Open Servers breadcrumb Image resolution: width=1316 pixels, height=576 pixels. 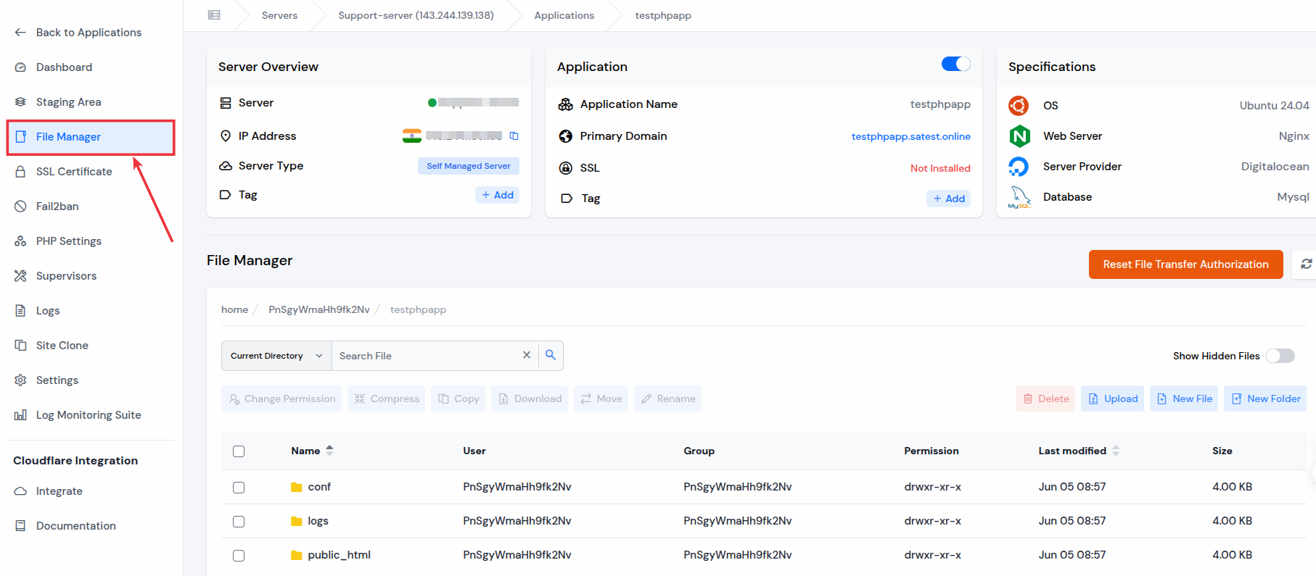click(279, 15)
